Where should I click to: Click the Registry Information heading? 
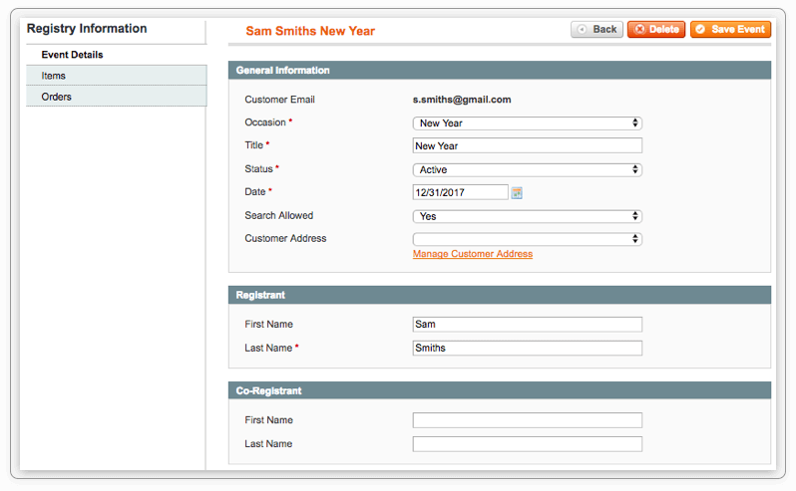pos(87,28)
